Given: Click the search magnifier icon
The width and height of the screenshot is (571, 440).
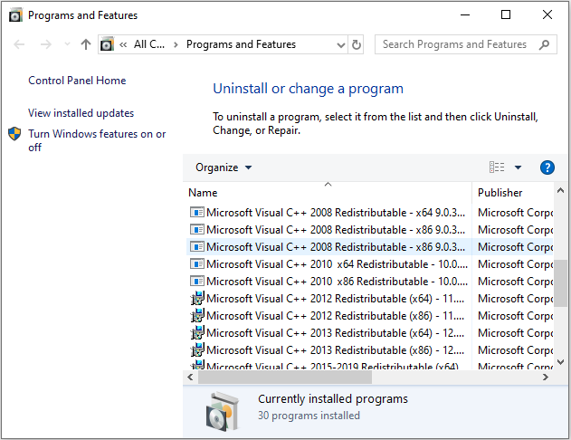Looking at the screenshot, I should click(544, 44).
